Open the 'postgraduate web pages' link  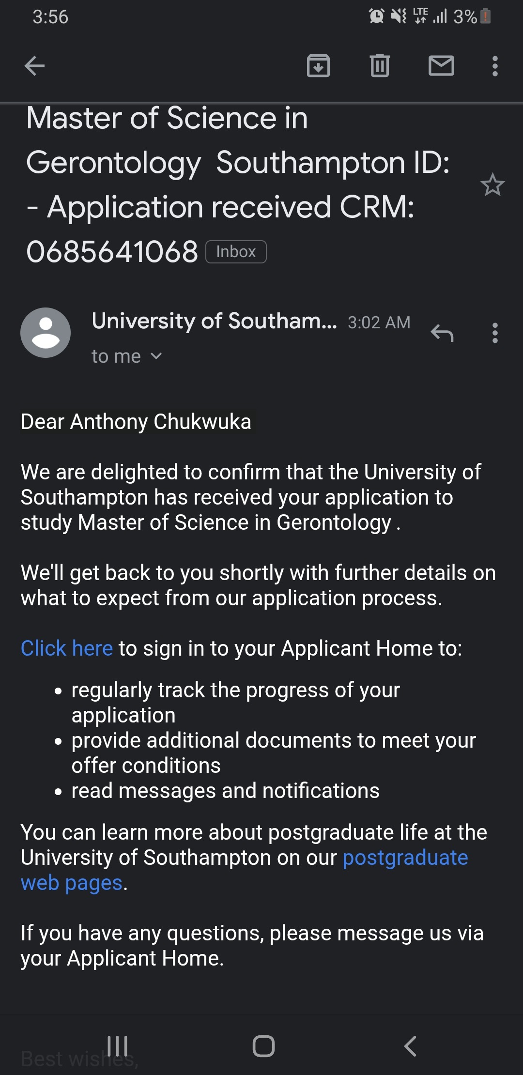(405, 858)
